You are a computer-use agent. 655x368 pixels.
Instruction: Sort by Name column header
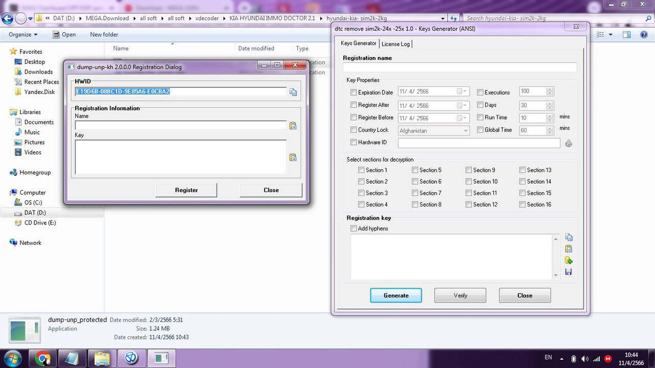click(x=172, y=49)
